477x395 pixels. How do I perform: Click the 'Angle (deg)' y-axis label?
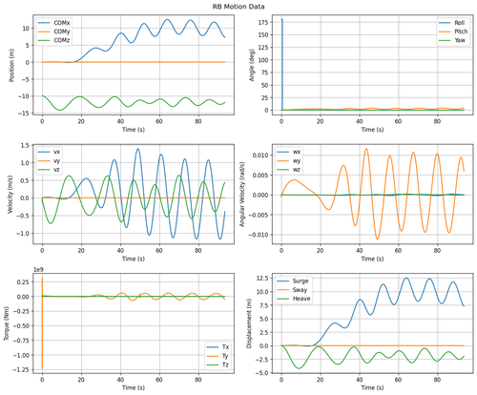click(252, 65)
